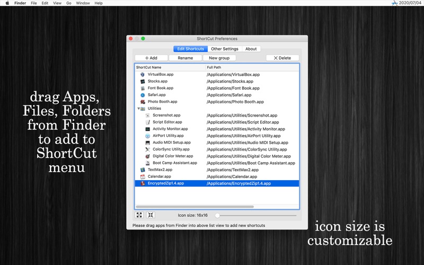Open the Go menu
This screenshot has width=424, height=265.
[x=69, y=3]
